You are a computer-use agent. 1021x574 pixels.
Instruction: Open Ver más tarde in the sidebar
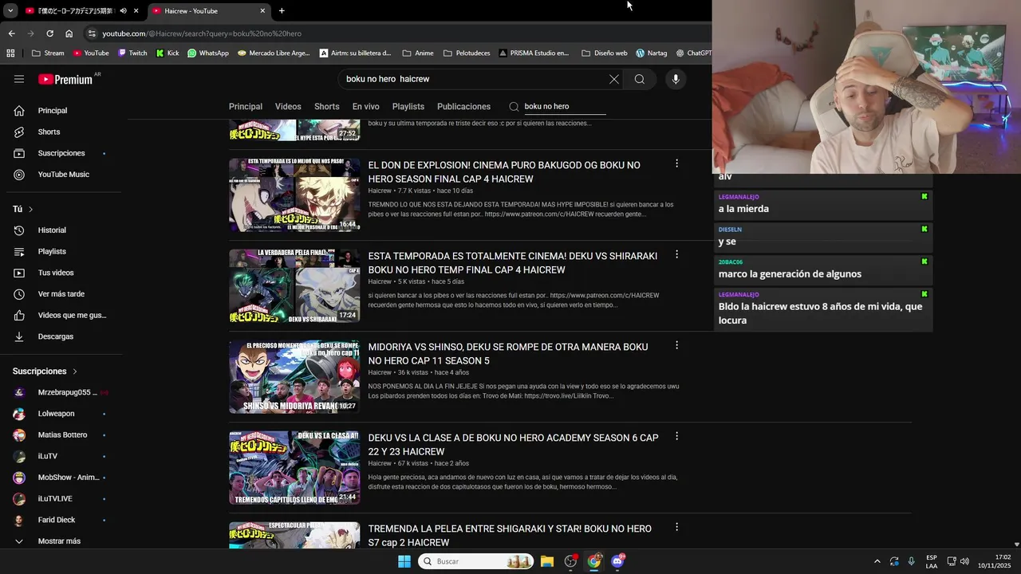click(61, 294)
